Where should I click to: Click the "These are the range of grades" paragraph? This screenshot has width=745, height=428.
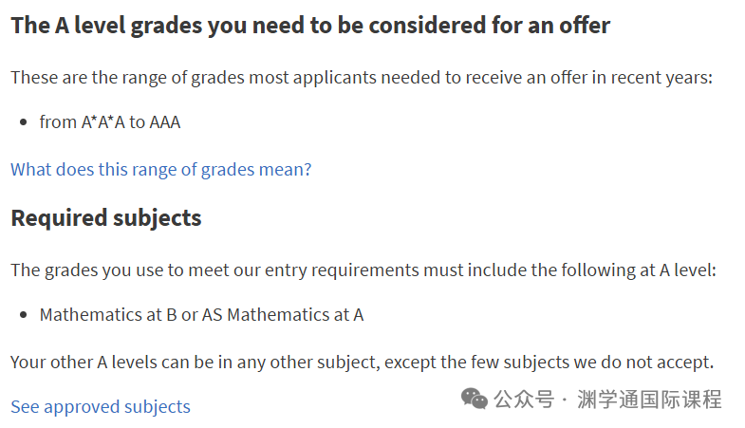[361, 78]
